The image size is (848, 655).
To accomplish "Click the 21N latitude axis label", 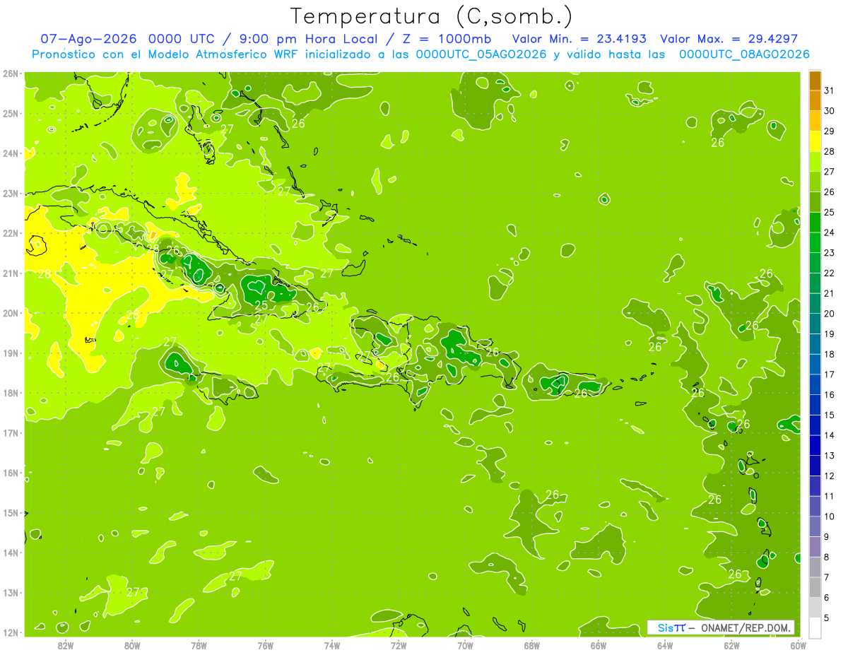I will click(11, 273).
